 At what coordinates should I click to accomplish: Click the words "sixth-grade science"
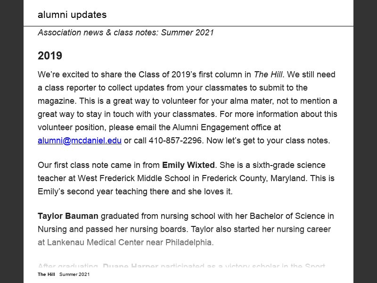point(289,165)
